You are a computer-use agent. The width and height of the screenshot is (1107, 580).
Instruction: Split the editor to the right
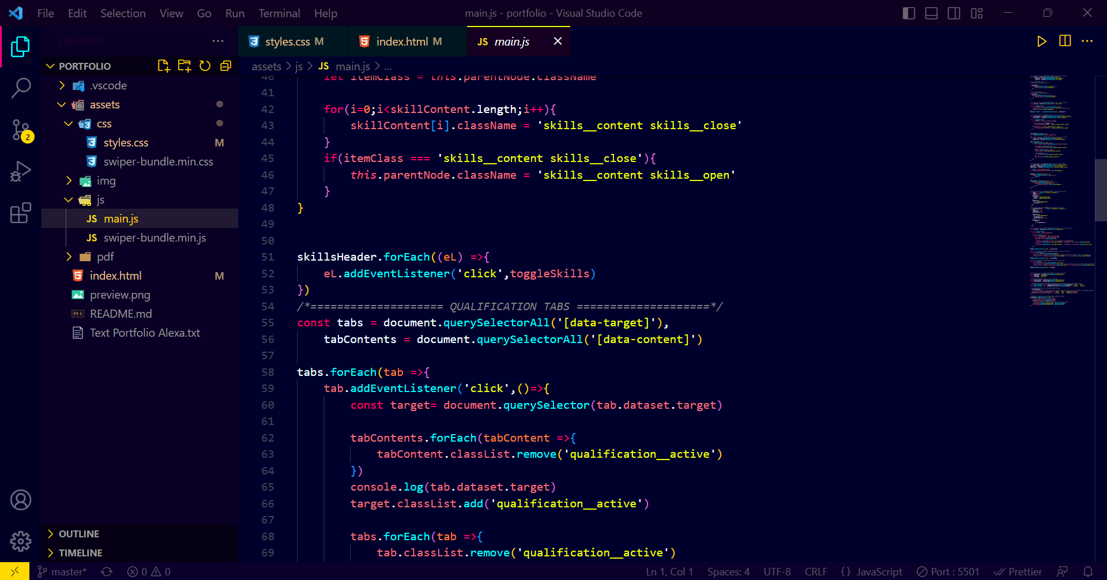coord(1065,41)
